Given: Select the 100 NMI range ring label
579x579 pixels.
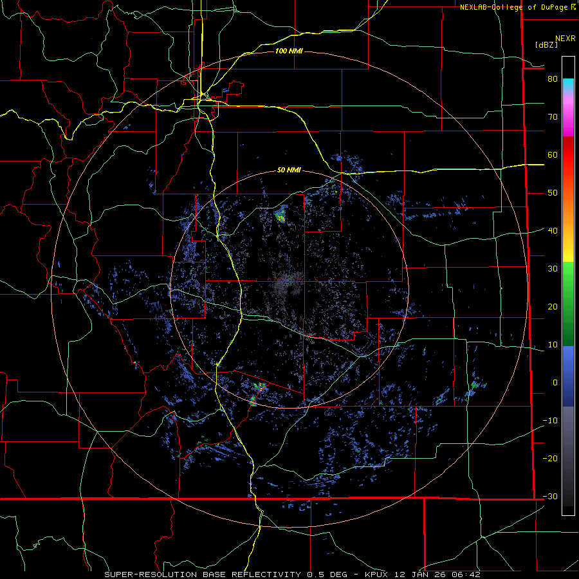Looking at the screenshot, I should (x=289, y=51).
